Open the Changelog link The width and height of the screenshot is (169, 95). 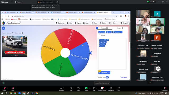pos(124,77)
